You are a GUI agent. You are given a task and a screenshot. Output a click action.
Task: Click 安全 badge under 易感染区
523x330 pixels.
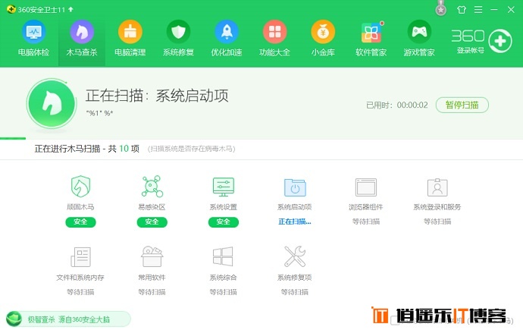pyautogui.click(x=152, y=222)
